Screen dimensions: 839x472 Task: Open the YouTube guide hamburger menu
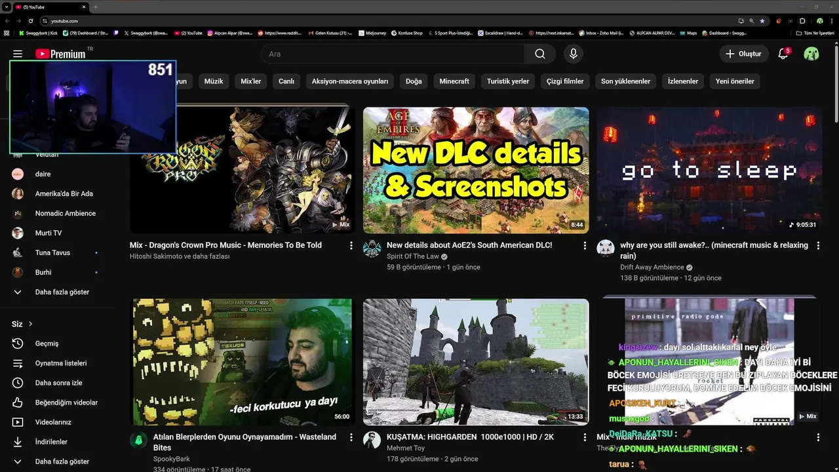click(18, 54)
